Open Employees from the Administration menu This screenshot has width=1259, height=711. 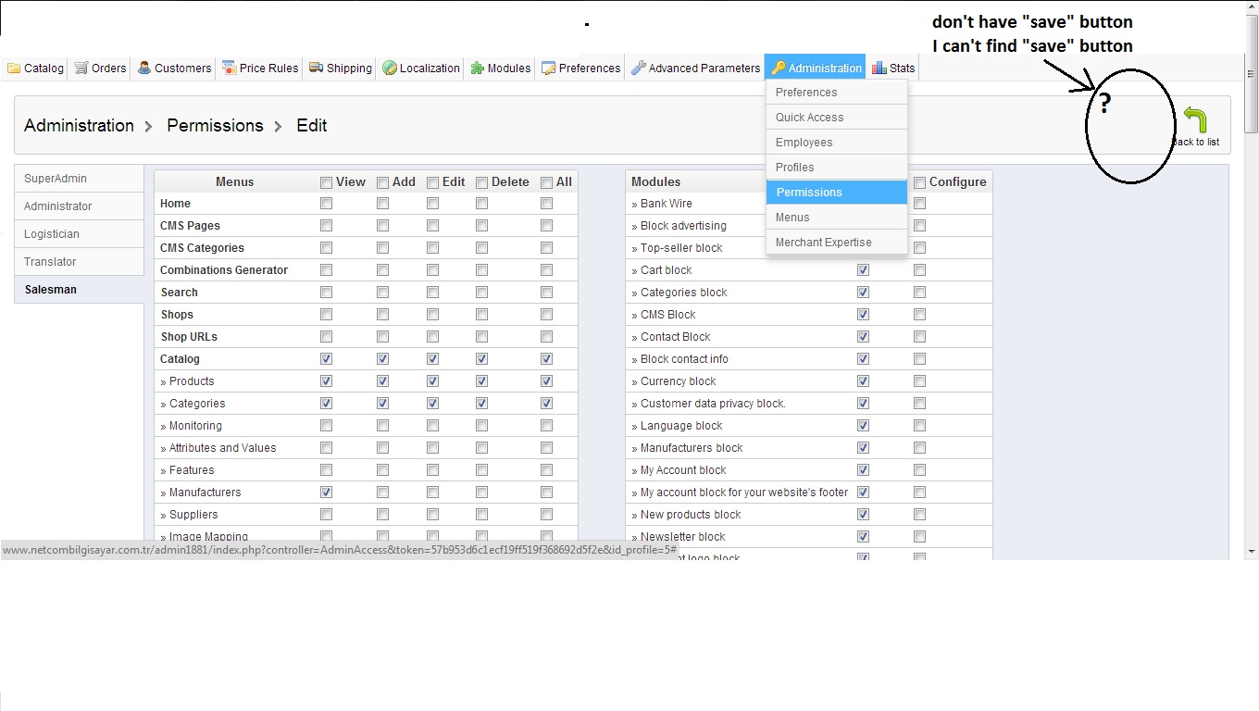[x=837, y=143]
